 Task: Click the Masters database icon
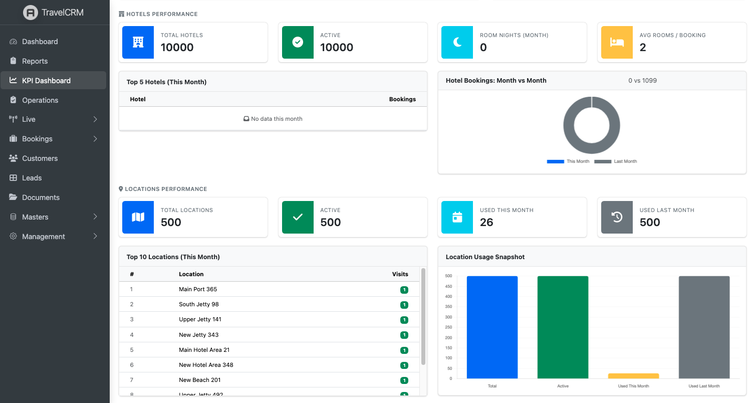pyautogui.click(x=14, y=217)
